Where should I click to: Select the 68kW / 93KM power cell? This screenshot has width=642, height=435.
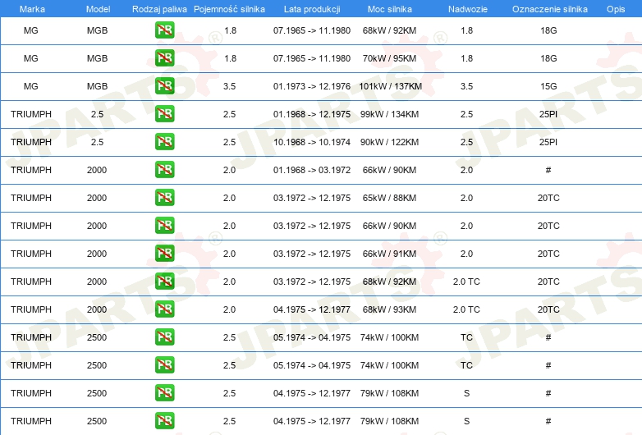pyautogui.click(x=389, y=309)
